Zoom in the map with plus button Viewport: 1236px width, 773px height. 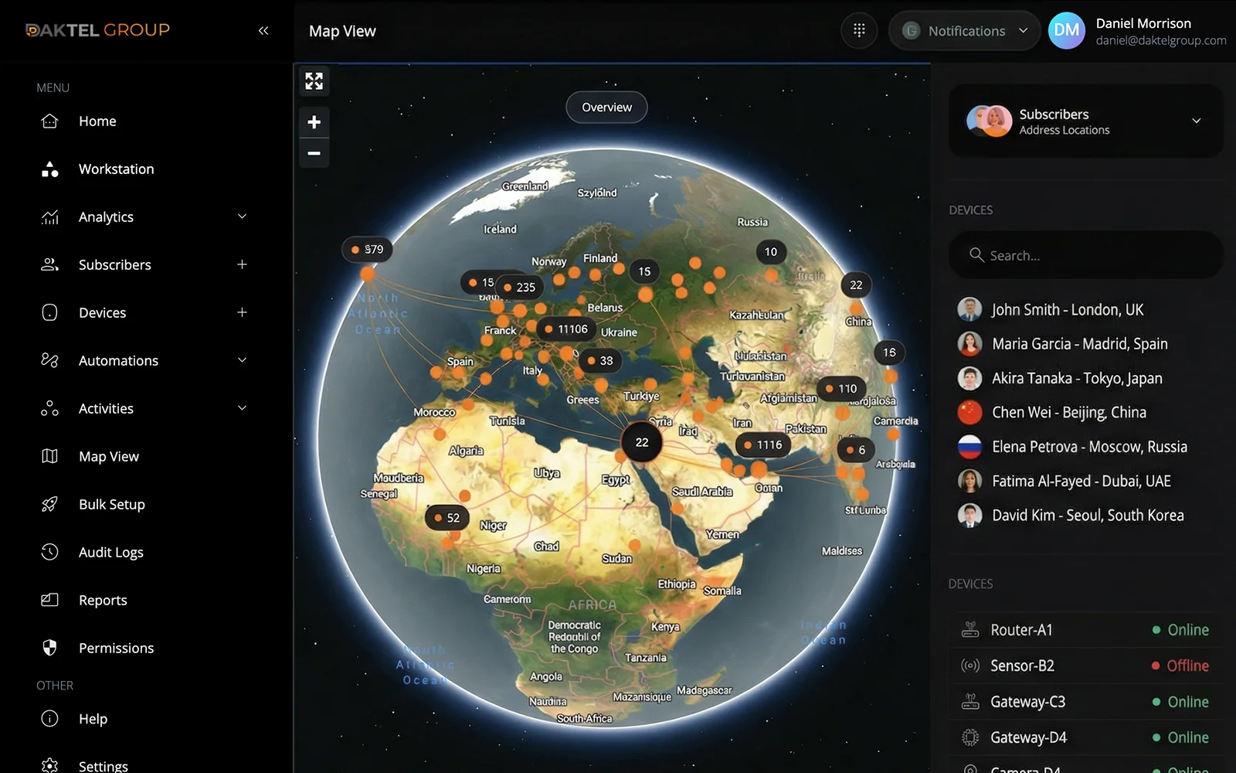314,122
